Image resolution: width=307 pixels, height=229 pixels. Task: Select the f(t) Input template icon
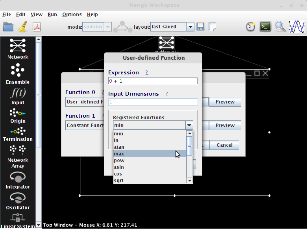point(18,93)
